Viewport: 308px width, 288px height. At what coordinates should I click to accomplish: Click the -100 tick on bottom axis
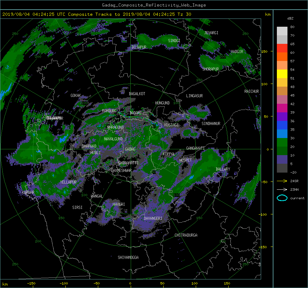(64, 284)
